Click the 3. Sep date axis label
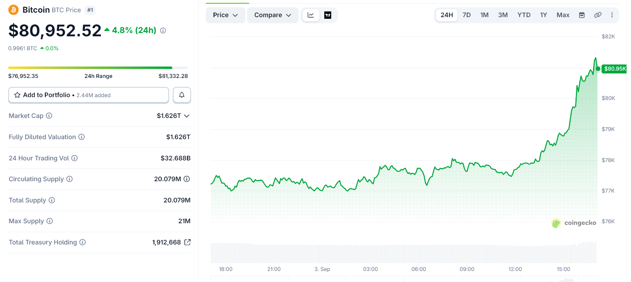The width and height of the screenshot is (631, 282). 322,269
